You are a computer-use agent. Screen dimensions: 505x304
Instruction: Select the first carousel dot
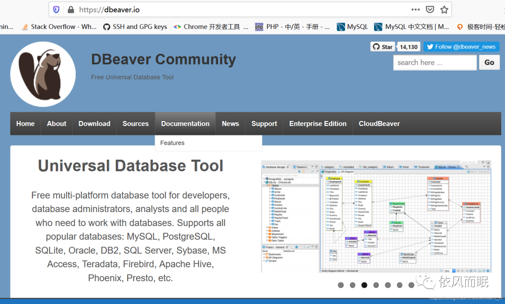coord(341,285)
